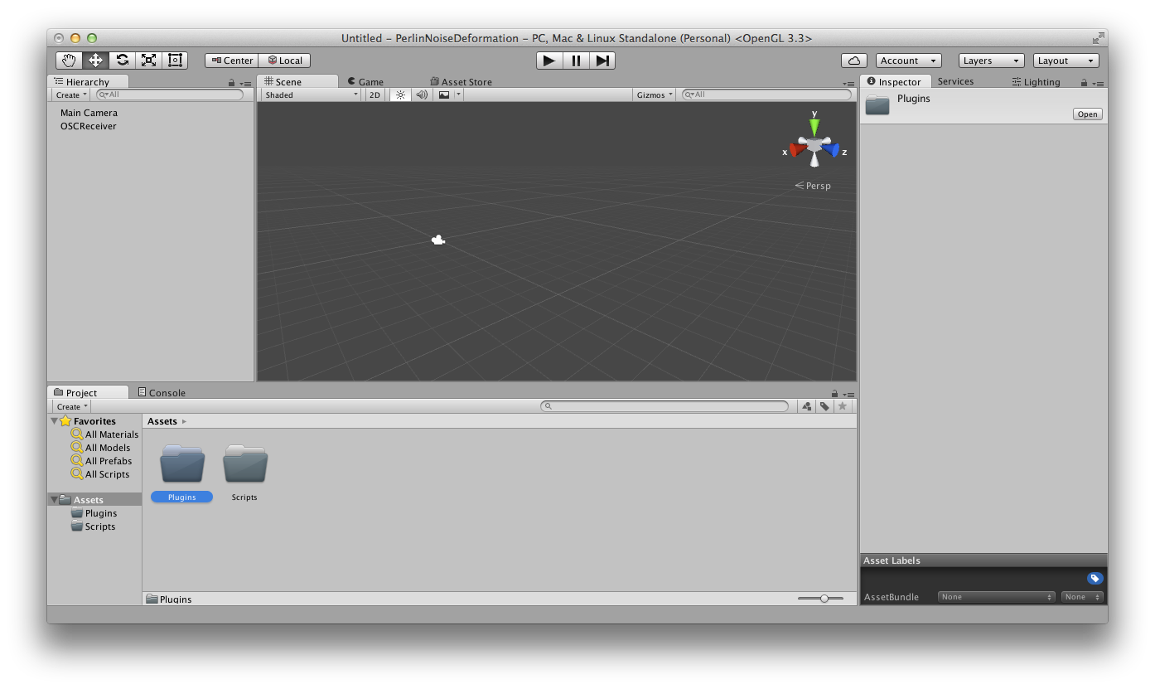The width and height of the screenshot is (1155, 689).
Task: Select the Hand tool
Action: [70, 61]
